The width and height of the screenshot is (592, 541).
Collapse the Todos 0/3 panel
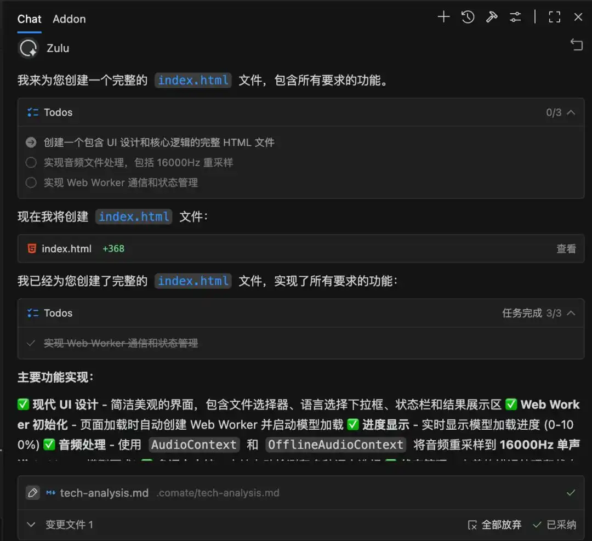(x=571, y=112)
